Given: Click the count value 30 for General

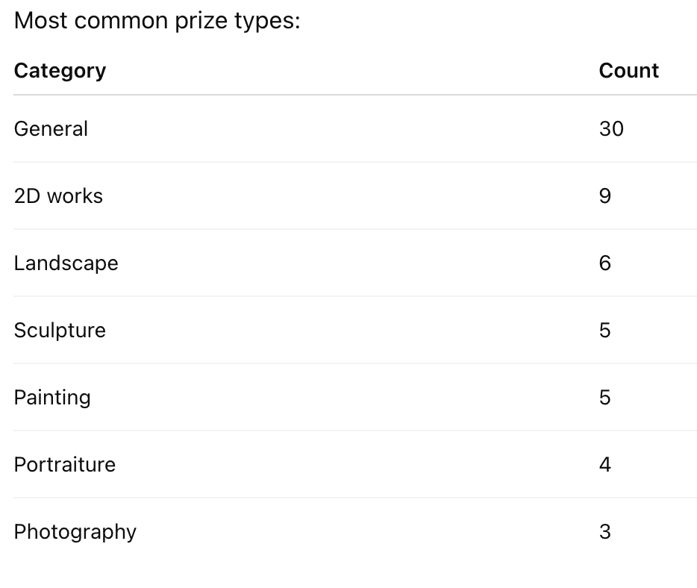Looking at the screenshot, I should [611, 129].
